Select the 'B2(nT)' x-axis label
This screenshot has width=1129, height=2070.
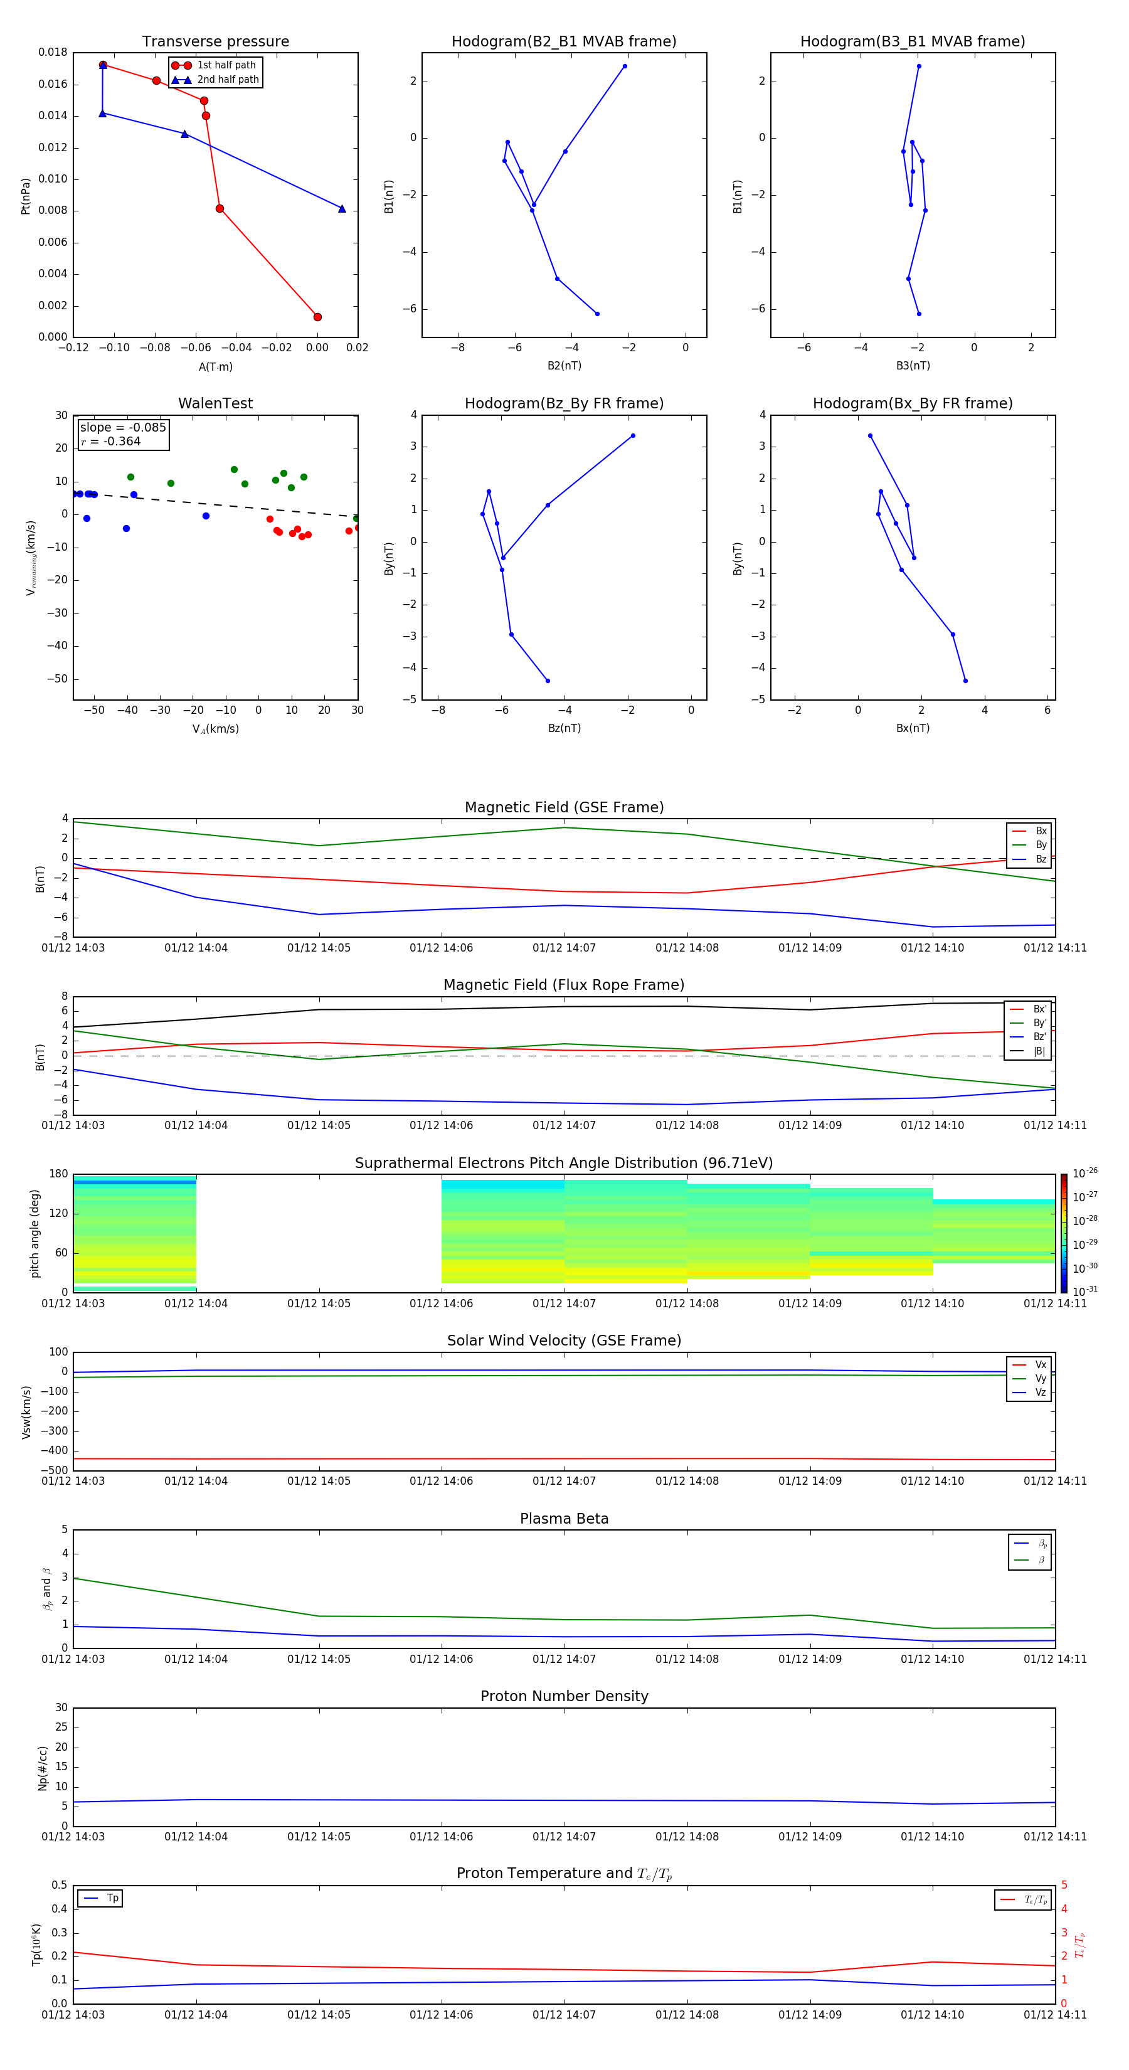pos(564,366)
